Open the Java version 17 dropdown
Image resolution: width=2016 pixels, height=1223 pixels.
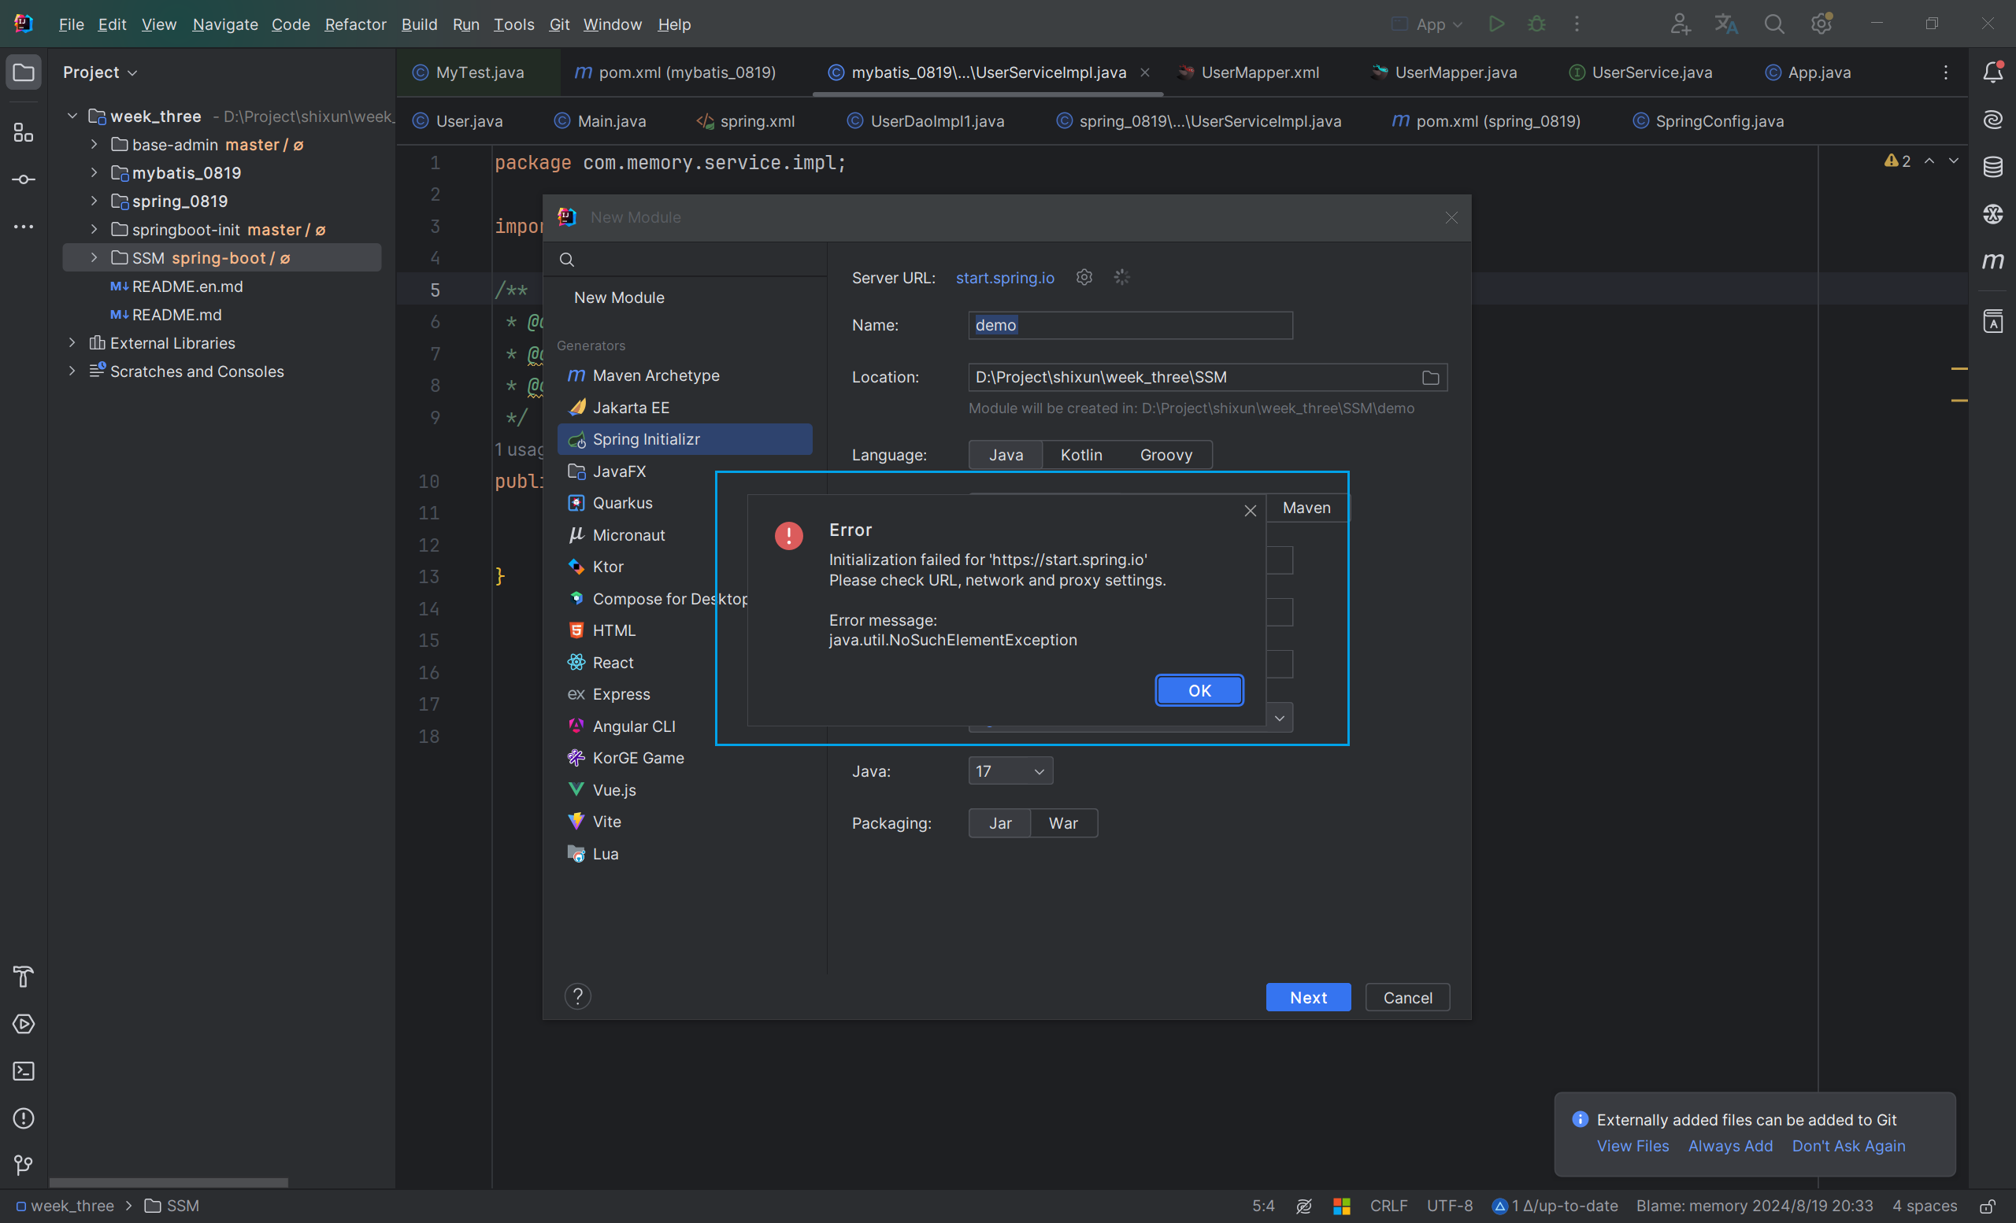pyautogui.click(x=1010, y=771)
